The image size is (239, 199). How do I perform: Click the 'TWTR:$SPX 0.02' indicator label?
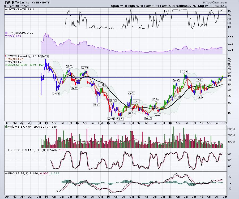click(21, 33)
